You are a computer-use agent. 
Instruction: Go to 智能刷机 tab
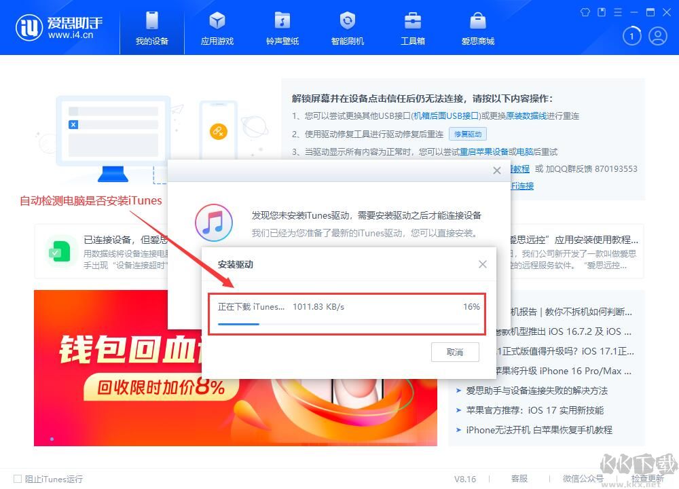click(347, 28)
